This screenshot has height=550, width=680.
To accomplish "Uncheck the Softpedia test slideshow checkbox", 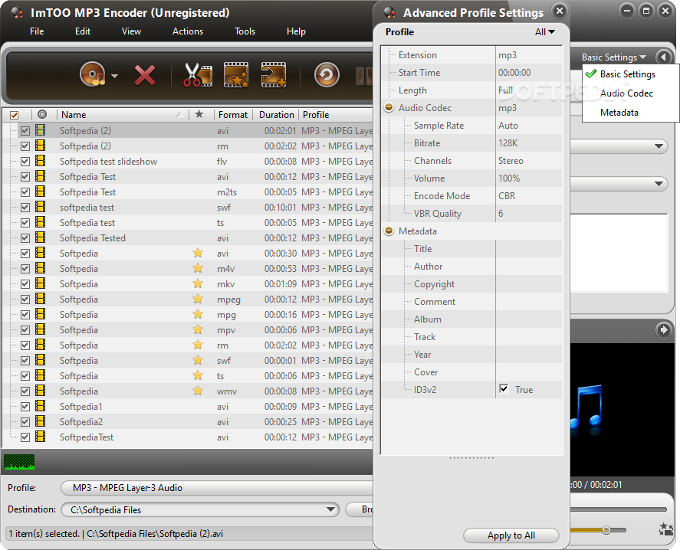I will coord(25,161).
